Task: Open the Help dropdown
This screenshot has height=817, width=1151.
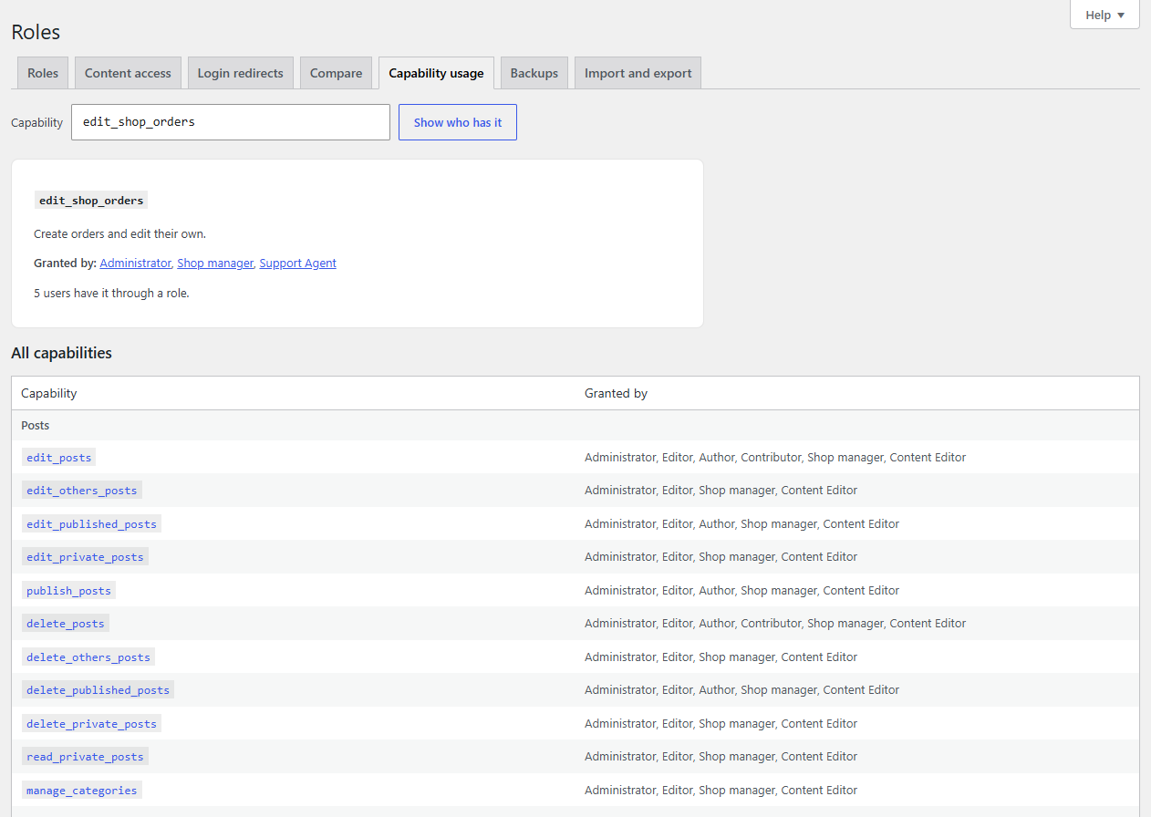Action: click(1104, 15)
